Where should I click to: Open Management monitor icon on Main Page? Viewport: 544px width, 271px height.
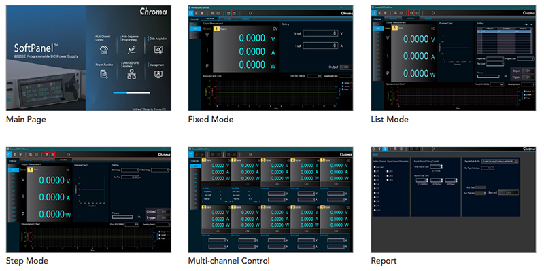(x=158, y=73)
